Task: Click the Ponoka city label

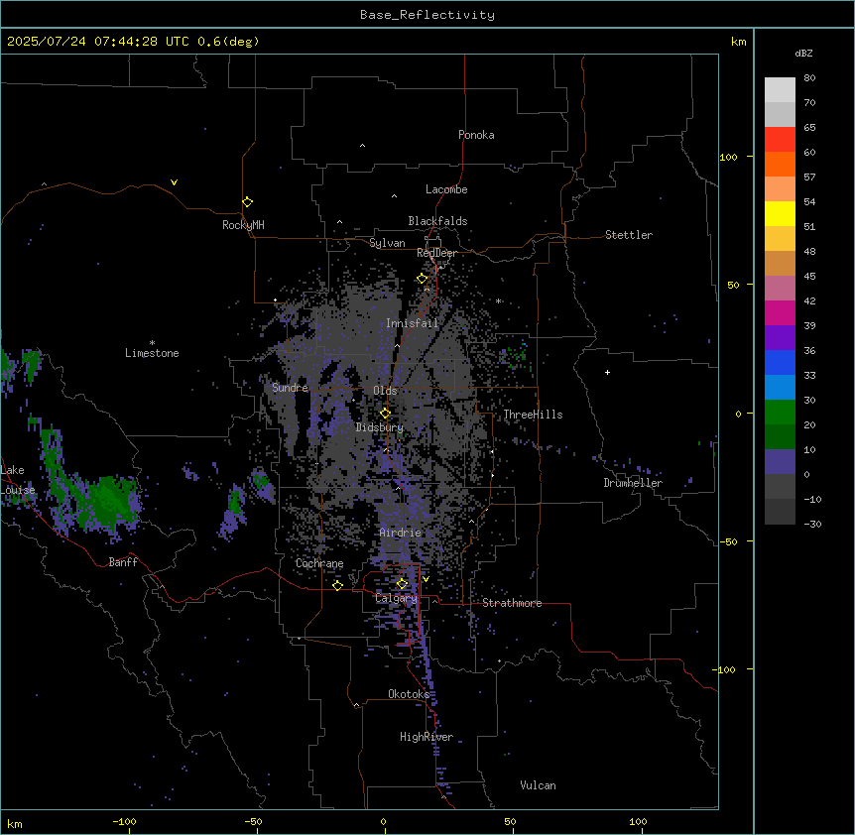Action: [x=476, y=135]
